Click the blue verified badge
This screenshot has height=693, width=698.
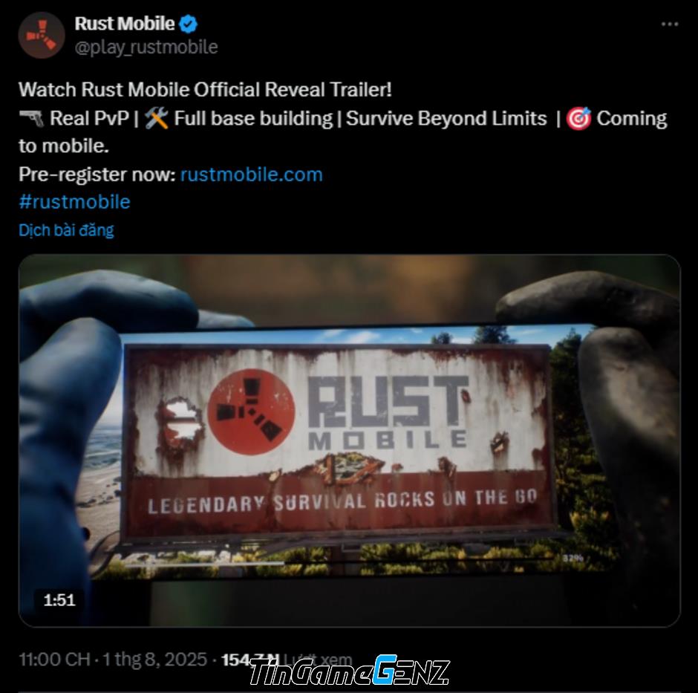coord(188,24)
